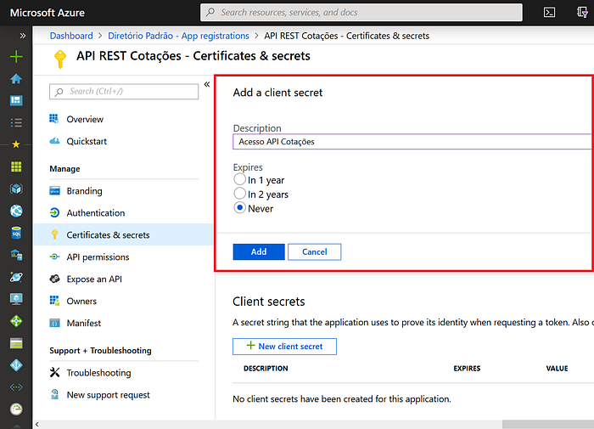Open Home from the left sidebar
Image resolution: width=594 pixels, height=429 pixels.
click(x=16, y=78)
